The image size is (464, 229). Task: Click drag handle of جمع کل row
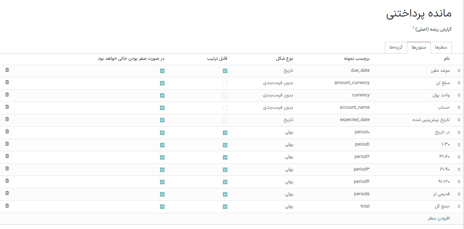[459, 206]
